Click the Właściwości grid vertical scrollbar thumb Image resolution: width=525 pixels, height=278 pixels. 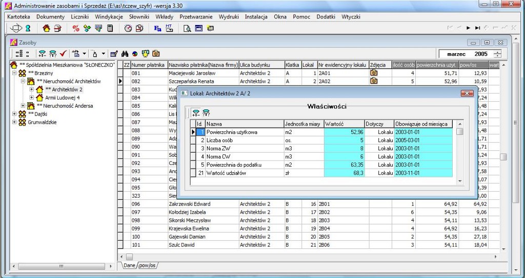(x=460, y=131)
